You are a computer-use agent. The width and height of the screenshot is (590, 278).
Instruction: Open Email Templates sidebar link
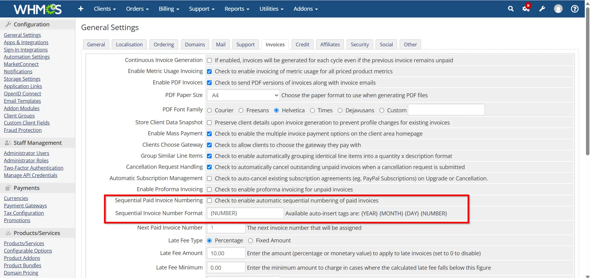coord(22,101)
